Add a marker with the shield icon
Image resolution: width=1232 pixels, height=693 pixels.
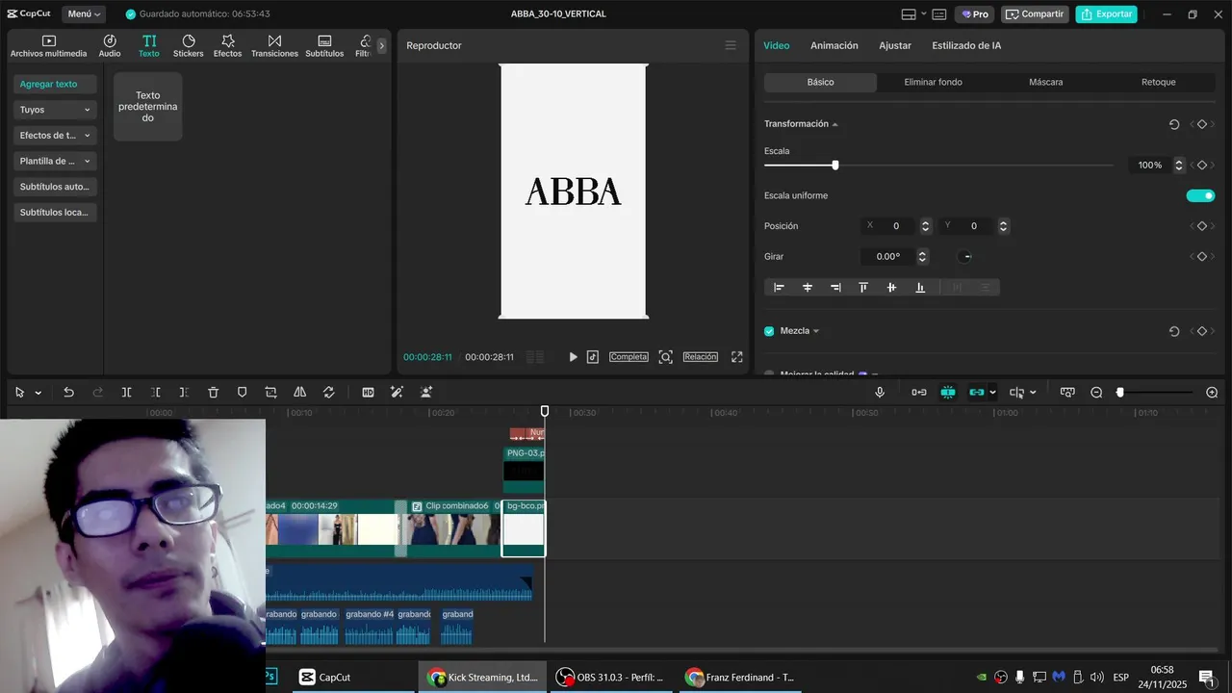click(x=243, y=393)
